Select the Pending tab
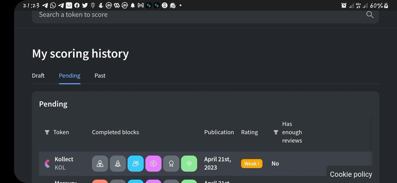Screen dimensions: 397x183 point(69,76)
